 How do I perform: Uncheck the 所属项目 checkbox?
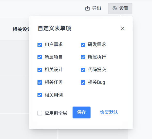(40, 57)
